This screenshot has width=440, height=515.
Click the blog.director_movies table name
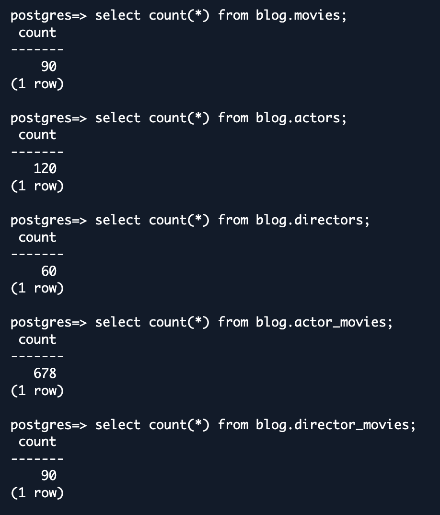[333, 425]
